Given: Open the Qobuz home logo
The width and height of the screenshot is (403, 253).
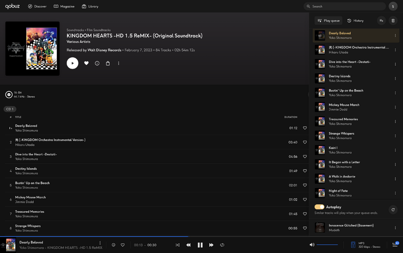Looking at the screenshot, I should (12, 6).
